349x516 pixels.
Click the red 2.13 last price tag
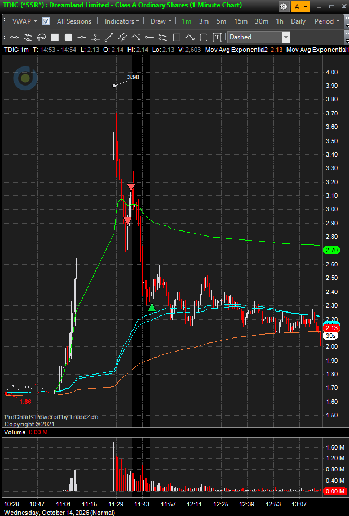click(x=332, y=328)
